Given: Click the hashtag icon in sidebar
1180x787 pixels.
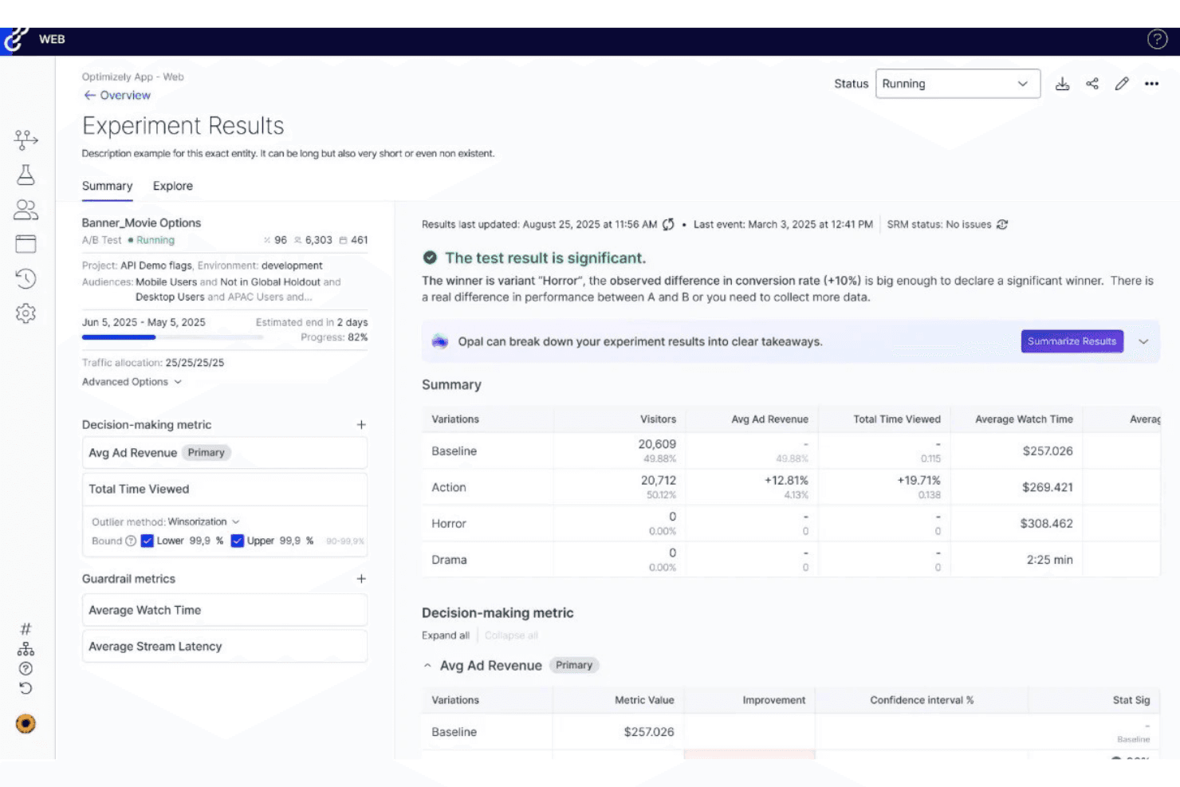Looking at the screenshot, I should click(x=26, y=629).
